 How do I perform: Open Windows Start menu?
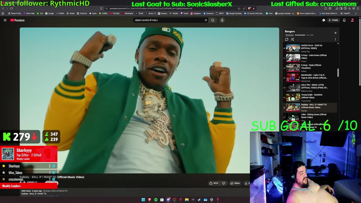click(143, 200)
